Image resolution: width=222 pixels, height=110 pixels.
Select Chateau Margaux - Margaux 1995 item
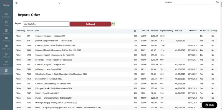point(50,64)
